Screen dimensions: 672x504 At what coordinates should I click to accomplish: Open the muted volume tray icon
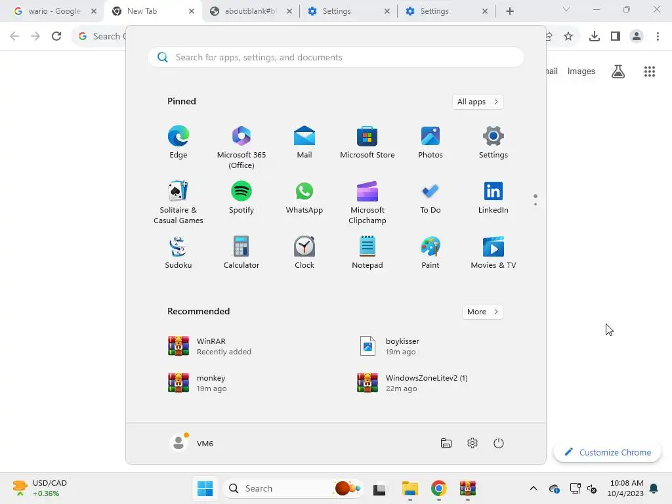[x=592, y=488]
